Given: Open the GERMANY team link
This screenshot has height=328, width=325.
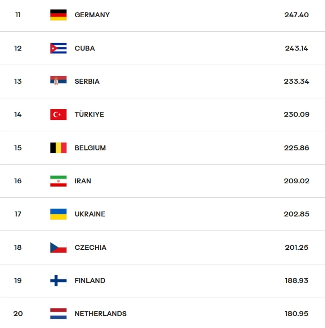Looking at the screenshot, I should tap(92, 15).
